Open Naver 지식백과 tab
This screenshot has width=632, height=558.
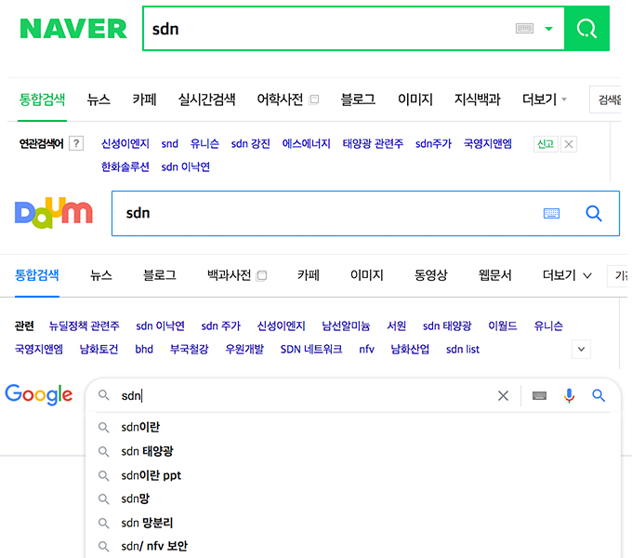click(x=477, y=100)
